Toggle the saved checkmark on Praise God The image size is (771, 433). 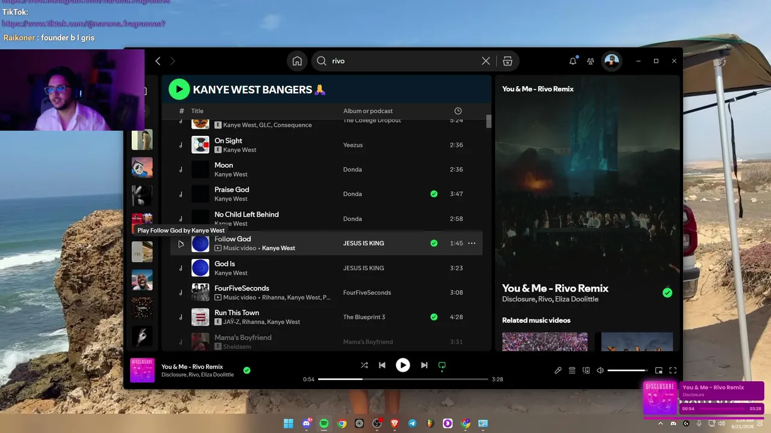click(x=434, y=194)
